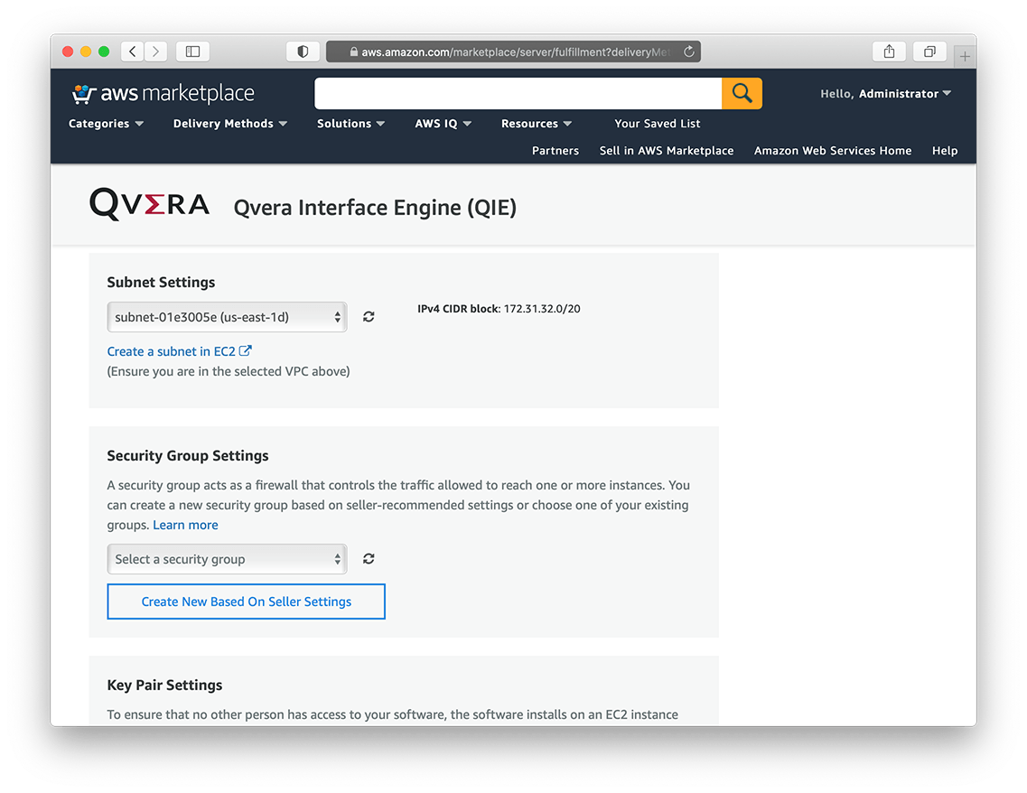Click the Learn more link
The height and width of the screenshot is (793, 1027).
tap(185, 525)
